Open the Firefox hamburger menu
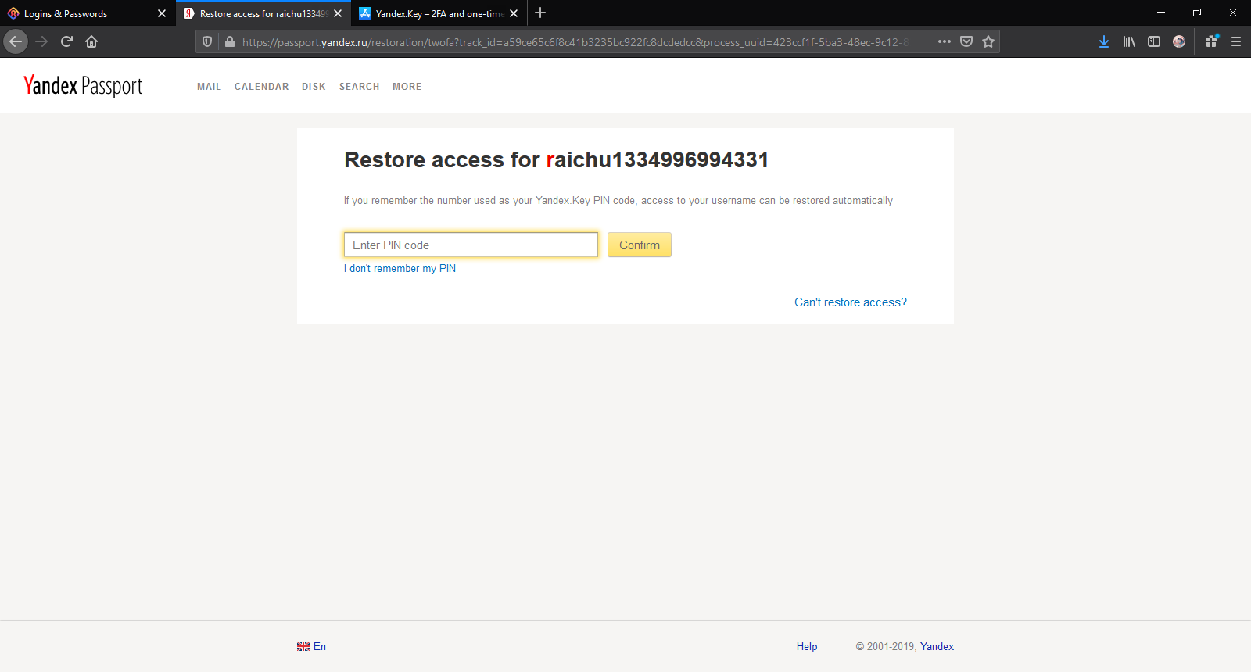Screen dimensions: 1251x672 point(1236,41)
